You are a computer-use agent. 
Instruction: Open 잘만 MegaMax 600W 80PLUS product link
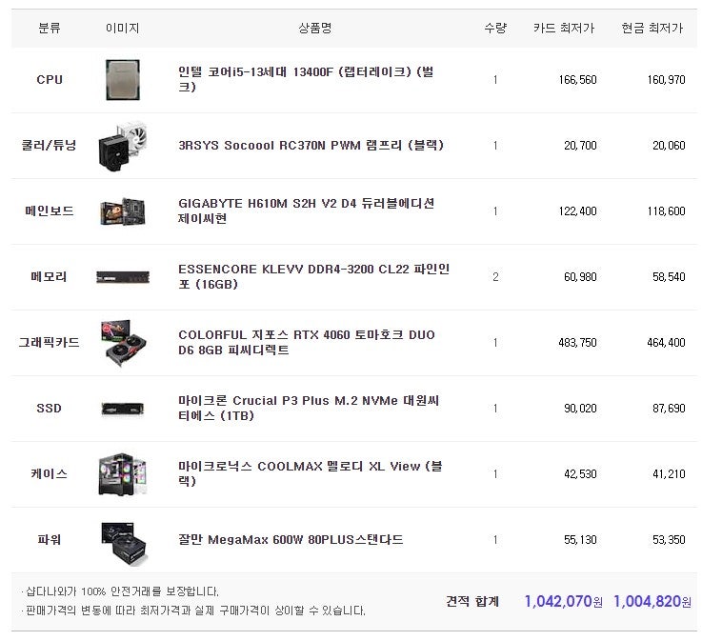point(291,540)
